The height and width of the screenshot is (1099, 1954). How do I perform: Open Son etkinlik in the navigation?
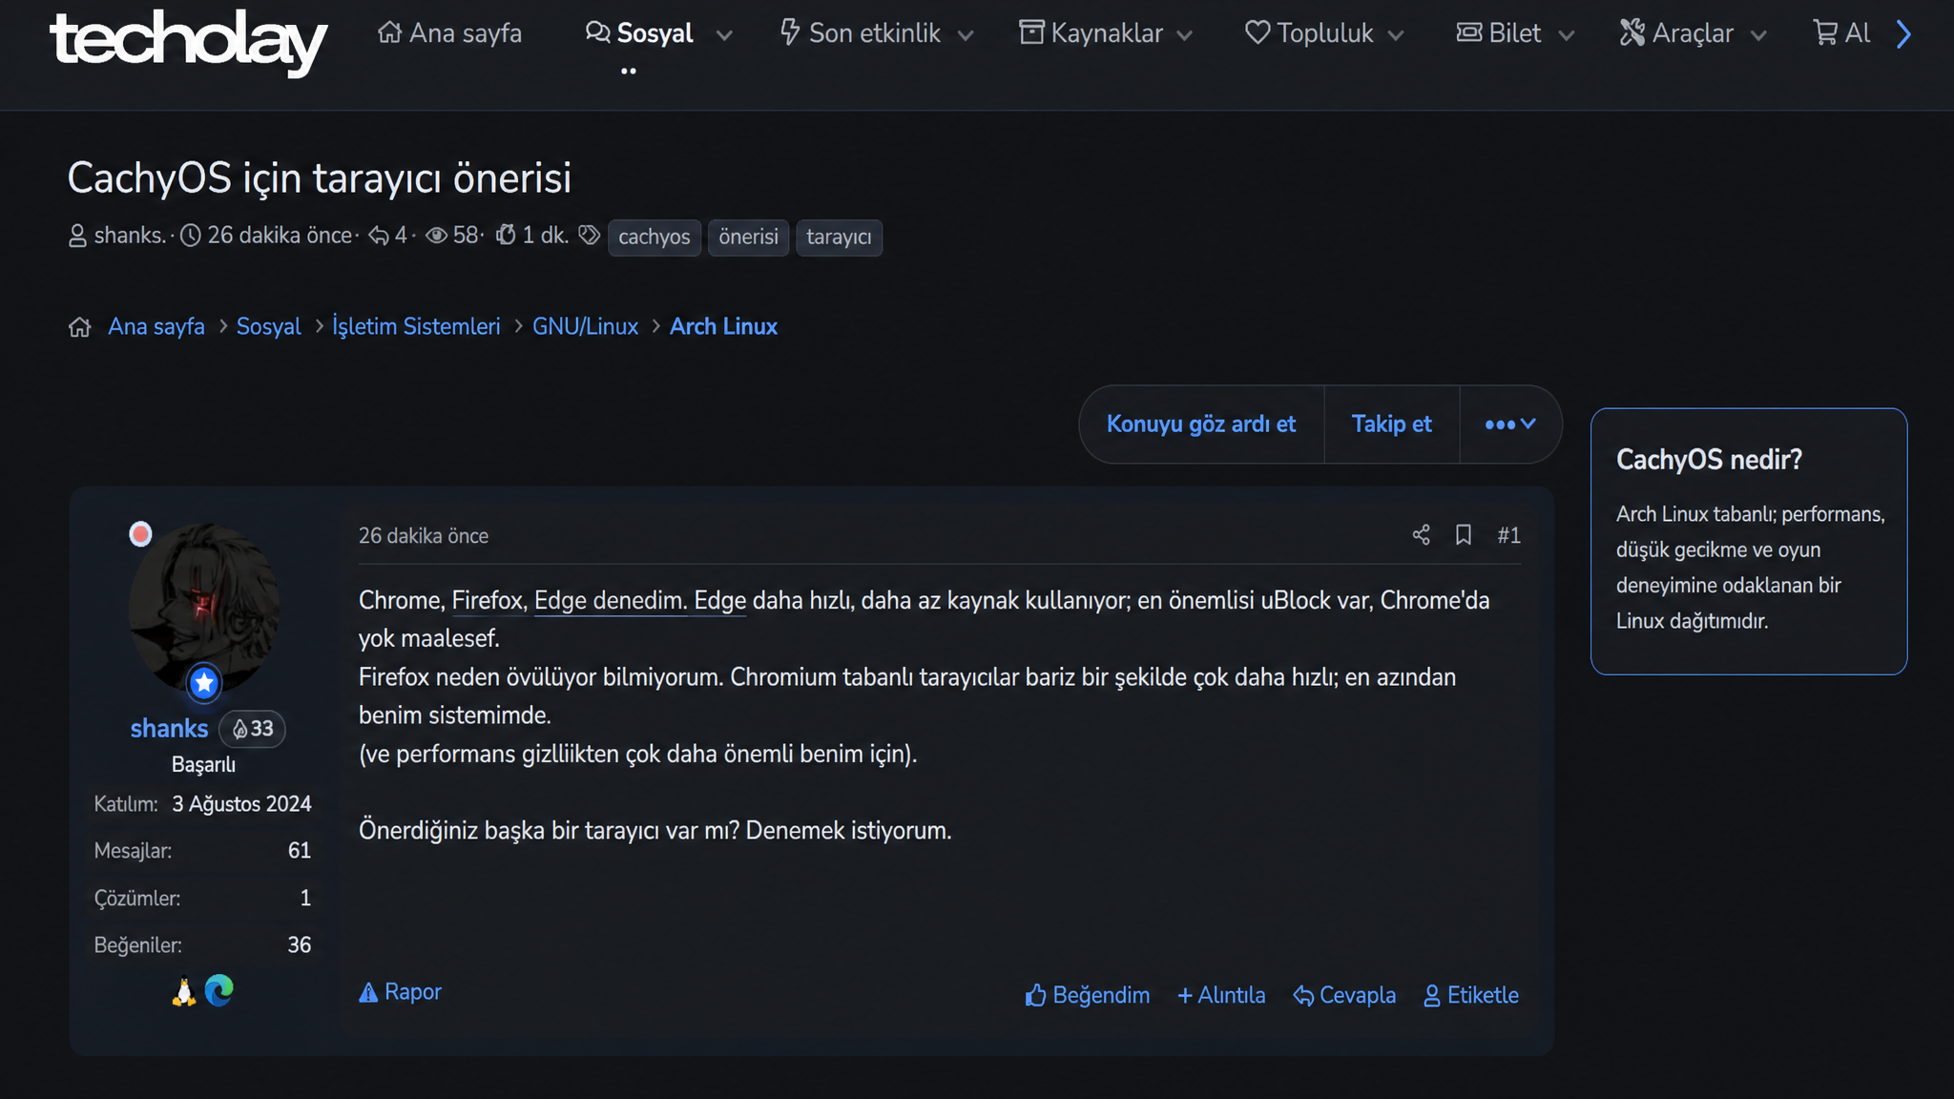click(860, 33)
